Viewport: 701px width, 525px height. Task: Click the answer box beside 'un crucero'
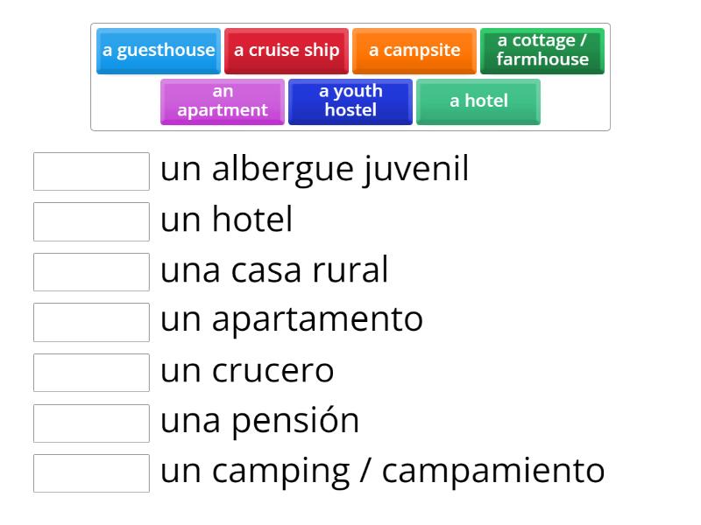click(x=91, y=371)
